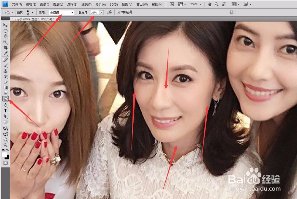Toggle Quick Mask mode at toolbar bottom
Viewport: 297px width, 199px height.
point(5,163)
